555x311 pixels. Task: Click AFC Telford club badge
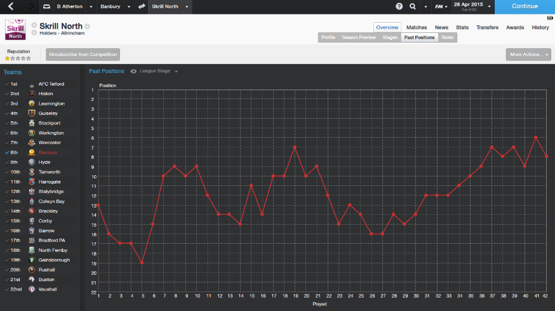(x=32, y=84)
